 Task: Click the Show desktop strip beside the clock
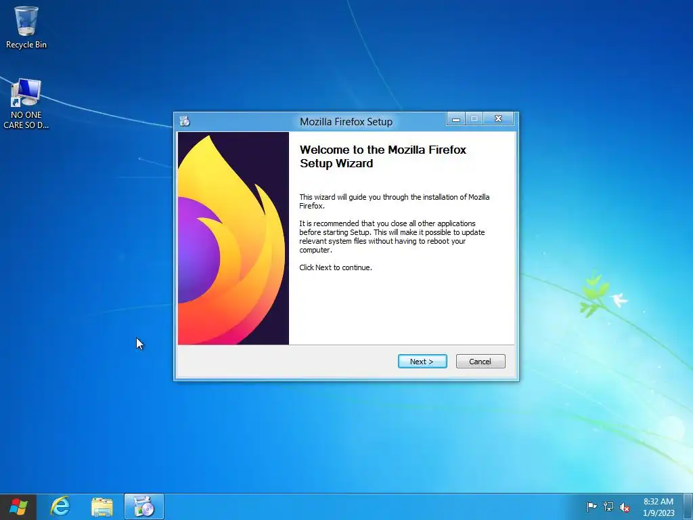pos(688,506)
